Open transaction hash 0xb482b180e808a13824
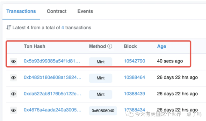 pyautogui.click(x=53, y=77)
